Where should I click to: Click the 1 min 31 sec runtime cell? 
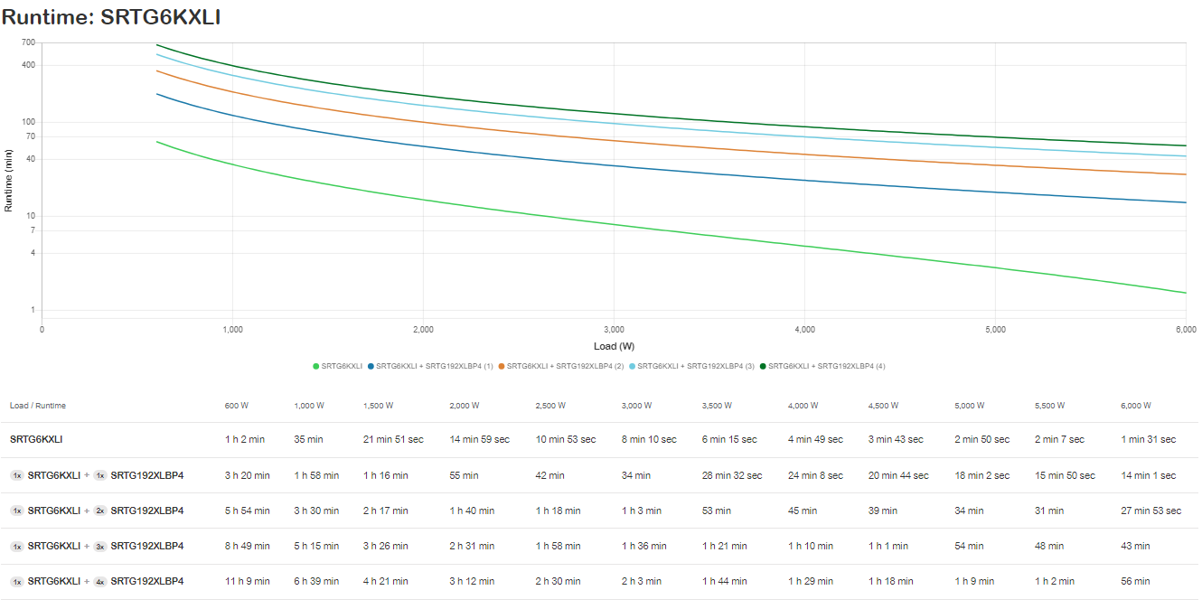coord(1148,439)
